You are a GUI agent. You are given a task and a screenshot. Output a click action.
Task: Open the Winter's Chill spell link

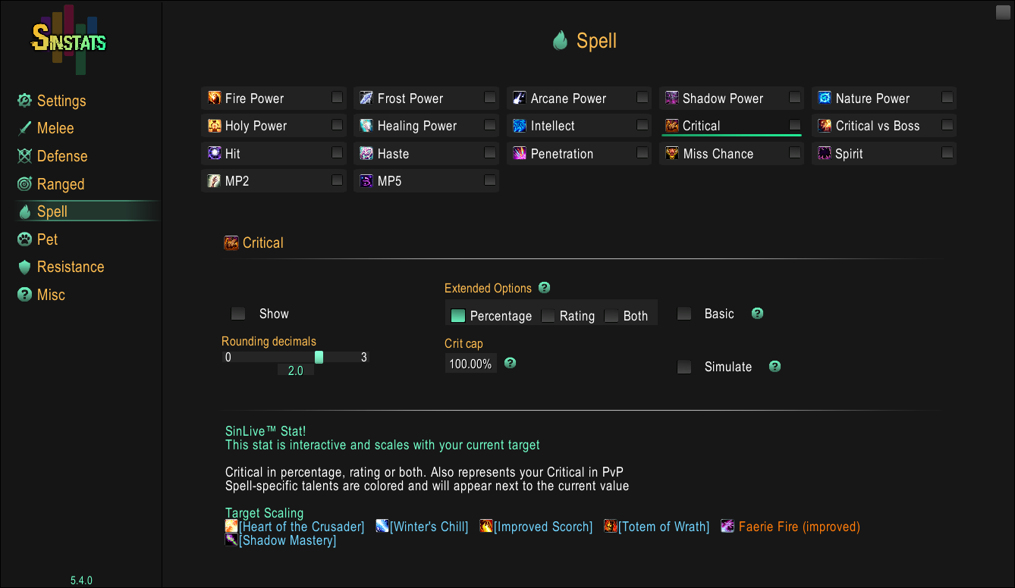[429, 527]
